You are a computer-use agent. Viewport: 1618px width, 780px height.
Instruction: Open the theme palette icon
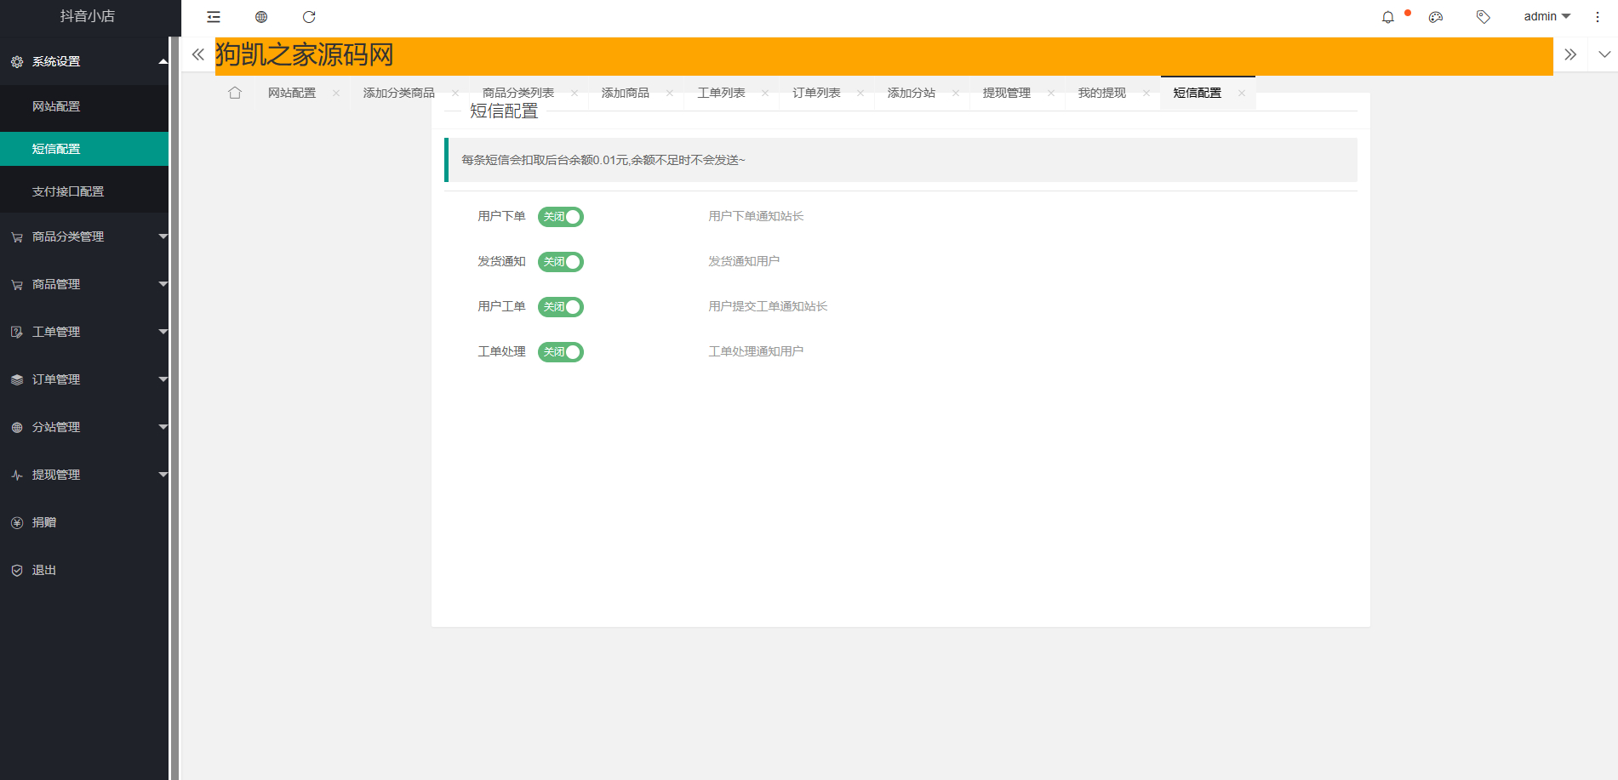click(1436, 17)
